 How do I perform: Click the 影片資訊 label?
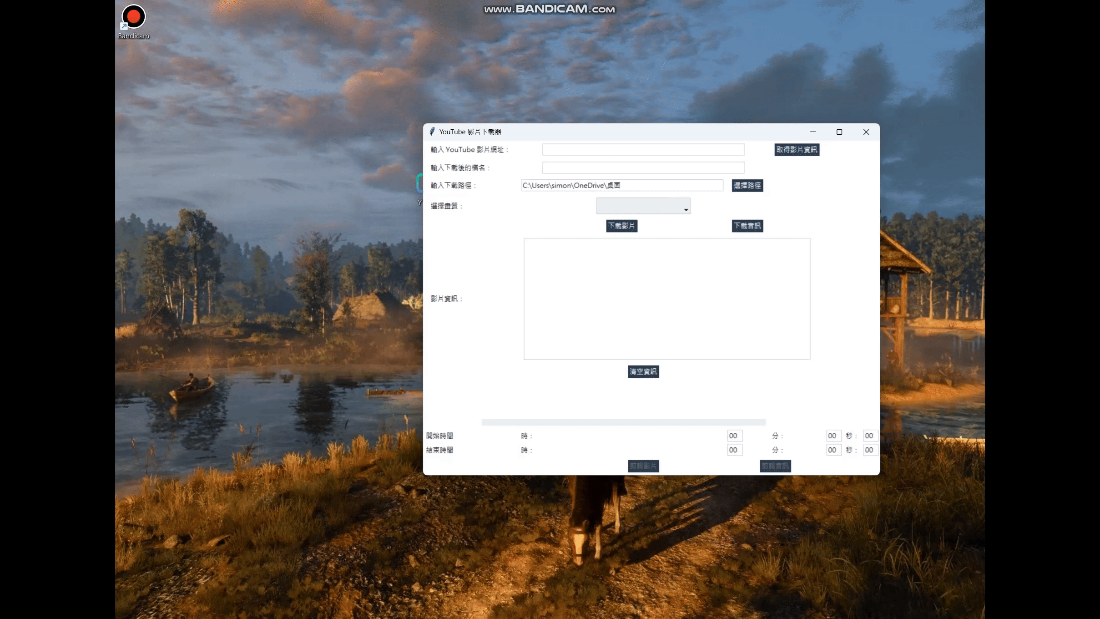tap(446, 299)
